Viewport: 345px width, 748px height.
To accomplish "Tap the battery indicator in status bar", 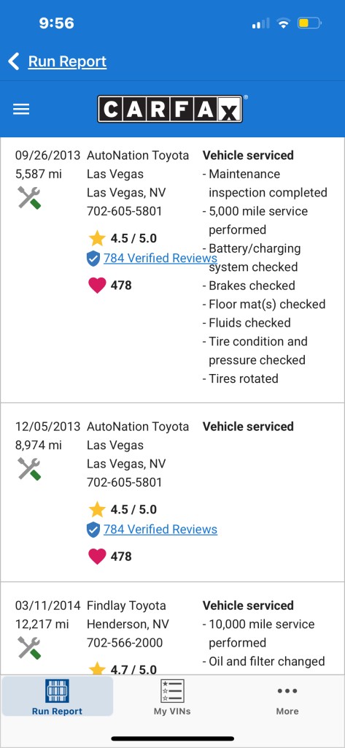I will click(x=309, y=23).
